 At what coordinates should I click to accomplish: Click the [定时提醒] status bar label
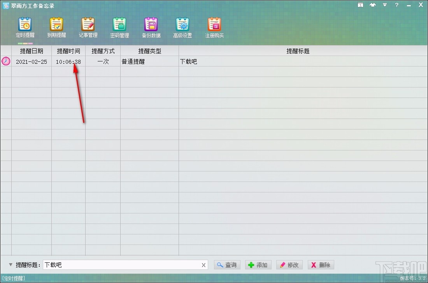[13, 278]
